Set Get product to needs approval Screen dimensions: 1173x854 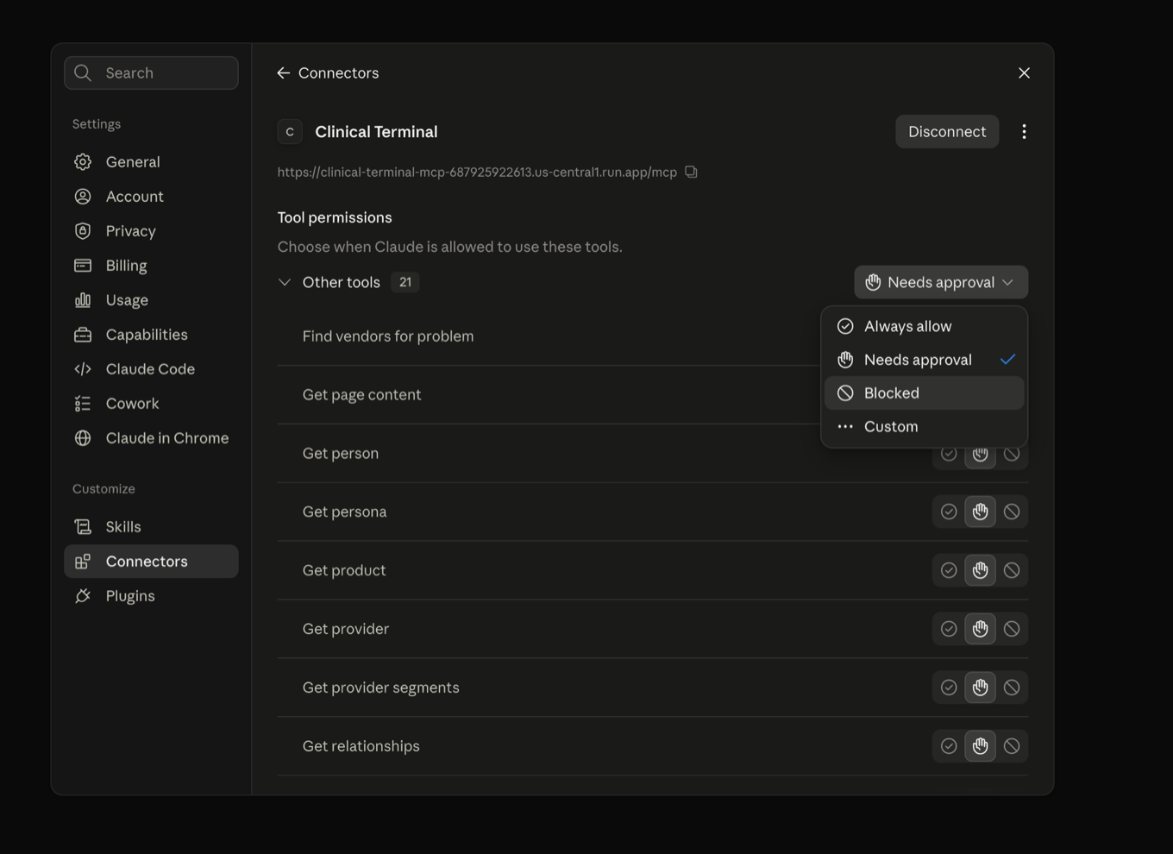click(980, 570)
